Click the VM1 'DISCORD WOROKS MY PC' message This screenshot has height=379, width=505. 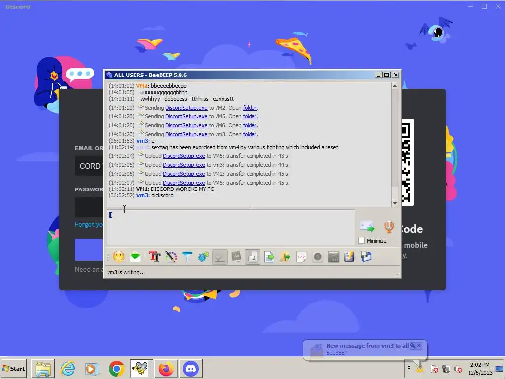point(182,189)
